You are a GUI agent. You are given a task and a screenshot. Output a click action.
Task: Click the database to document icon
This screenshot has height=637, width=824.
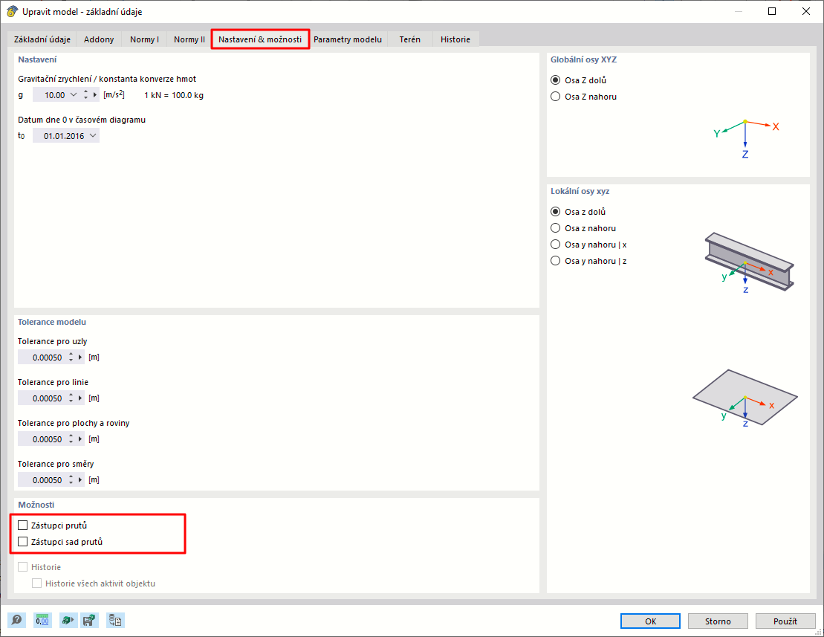[x=115, y=620]
